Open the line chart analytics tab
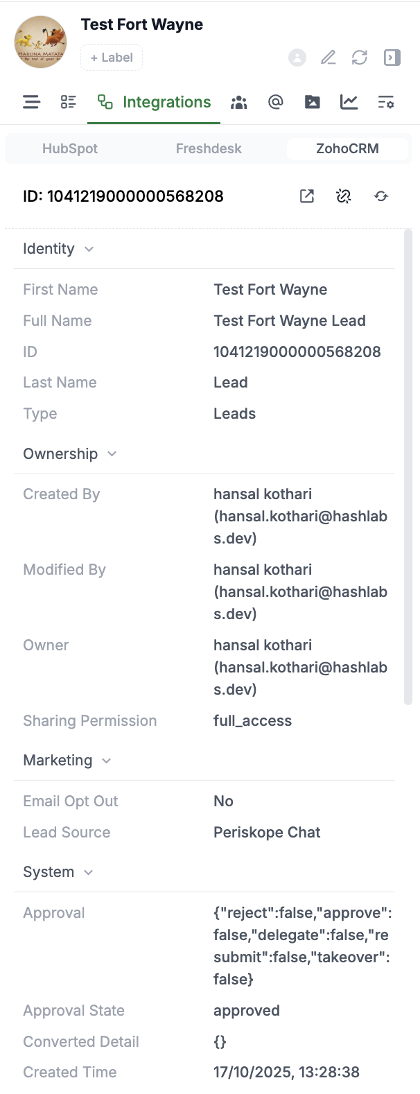The height and width of the screenshot is (1094, 420). coord(349,103)
